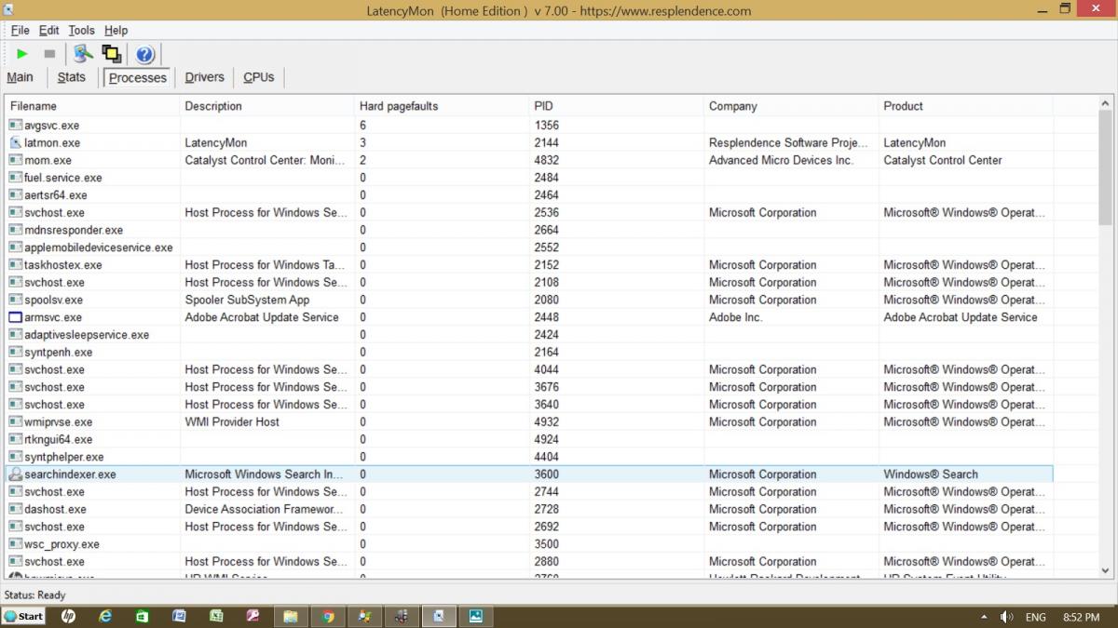Select the syntphelper.exe row

(x=529, y=457)
